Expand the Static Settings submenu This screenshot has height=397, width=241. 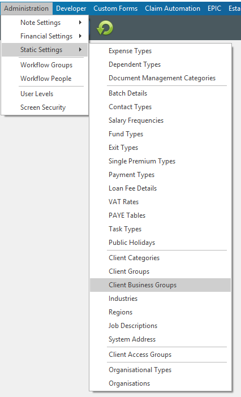45,50
